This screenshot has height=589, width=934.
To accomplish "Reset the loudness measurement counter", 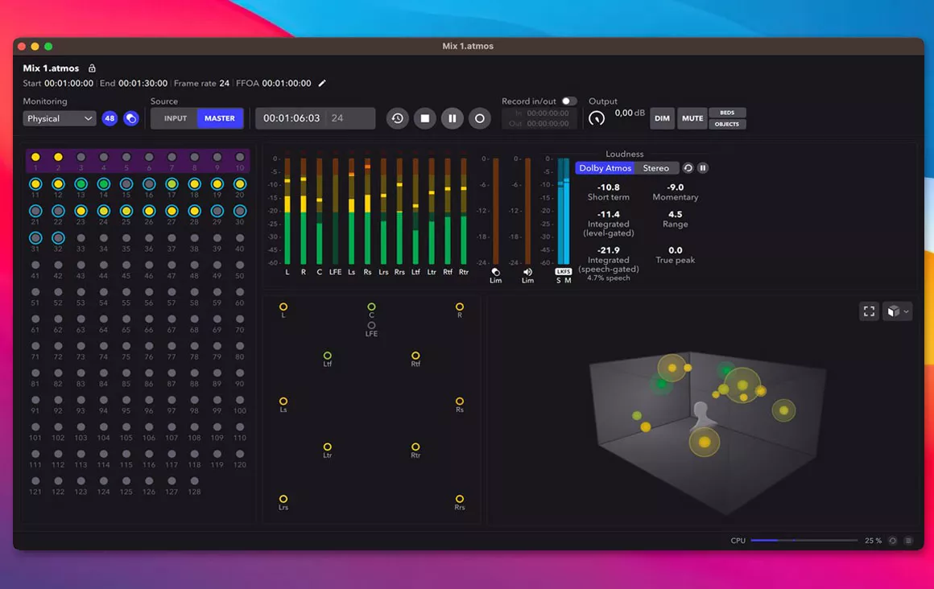I will click(x=687, y=168).
